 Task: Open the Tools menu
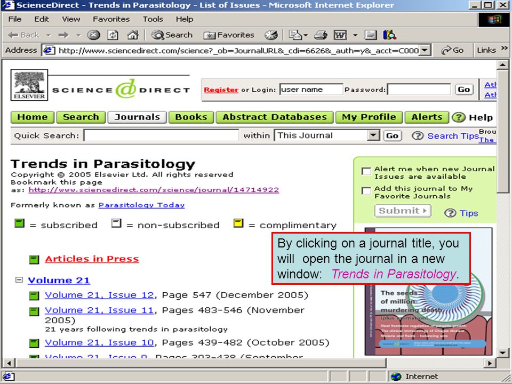pos(153,19)
